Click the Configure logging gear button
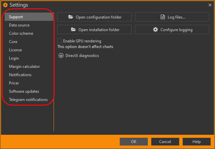Screen dimensions: 215x149 [172, 29]
